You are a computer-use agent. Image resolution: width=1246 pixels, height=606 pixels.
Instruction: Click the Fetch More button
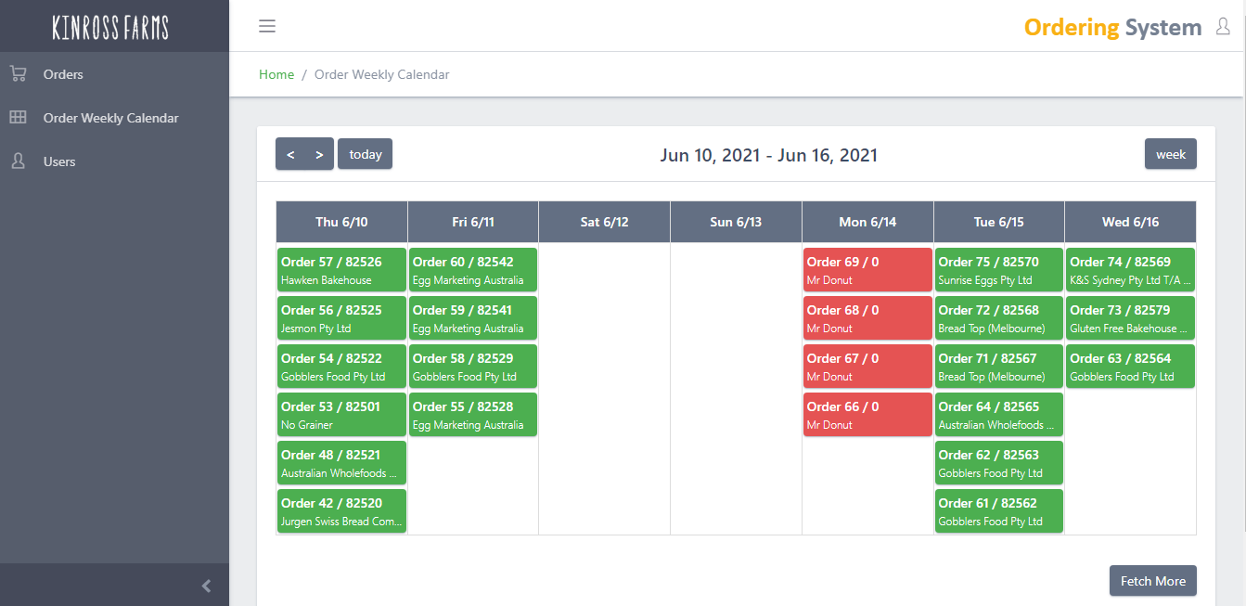(x=1152, y=581)
